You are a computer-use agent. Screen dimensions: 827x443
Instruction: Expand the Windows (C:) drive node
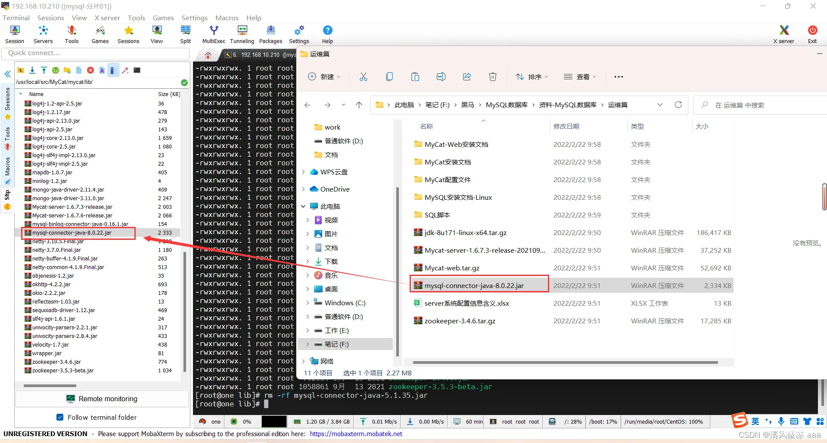tap(308, 303)
